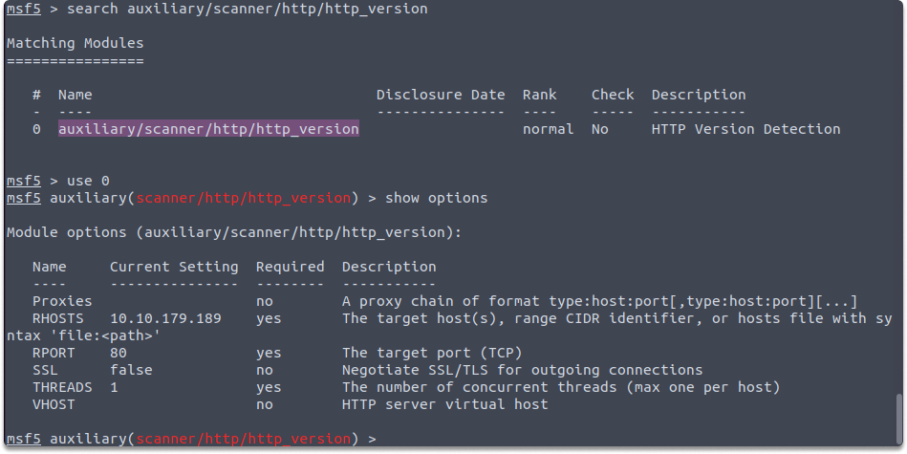Click the RPORT value 80
Screen dimensions: 907x454
[x=118, y=353]
